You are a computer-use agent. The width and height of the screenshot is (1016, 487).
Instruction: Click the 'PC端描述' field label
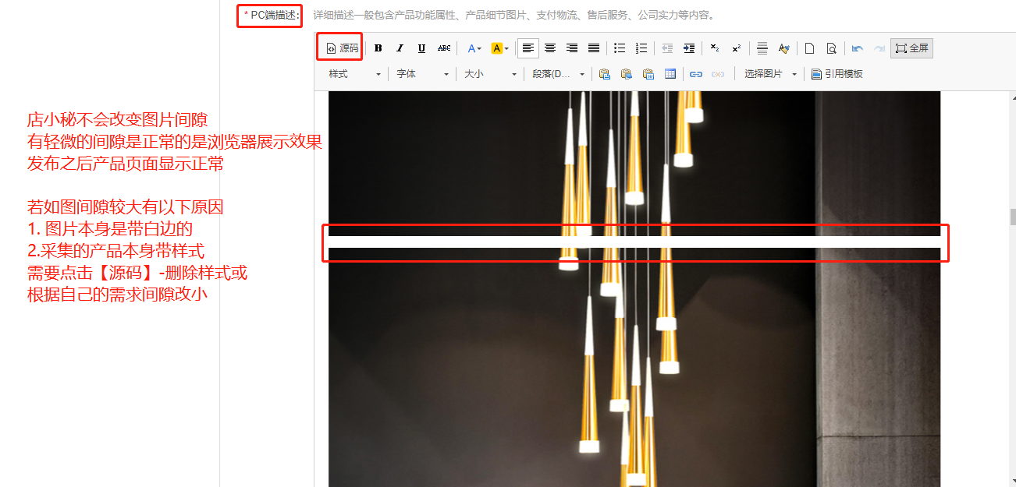click(x=272, y=15)
